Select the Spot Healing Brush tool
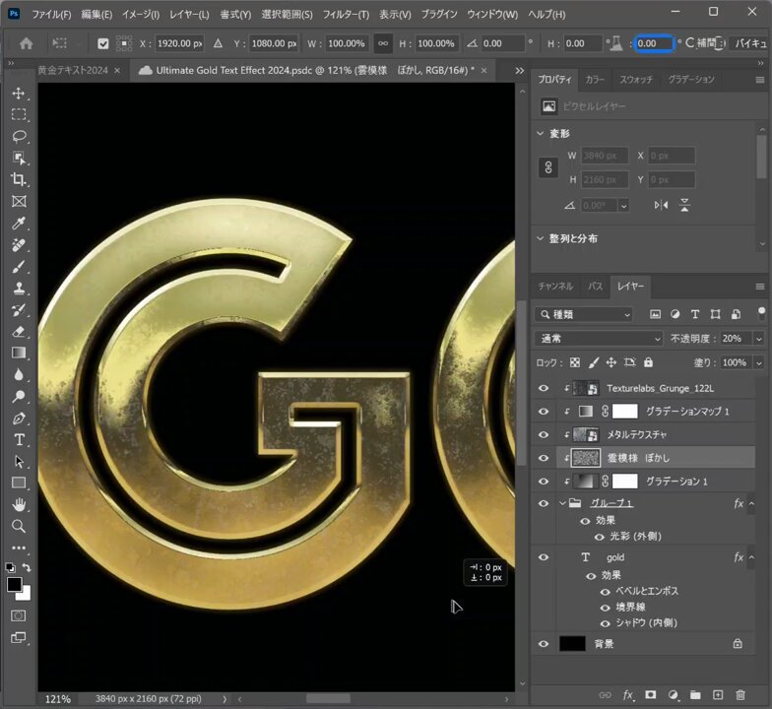Viewport: 772px width, 709px height. coord(19,244)
